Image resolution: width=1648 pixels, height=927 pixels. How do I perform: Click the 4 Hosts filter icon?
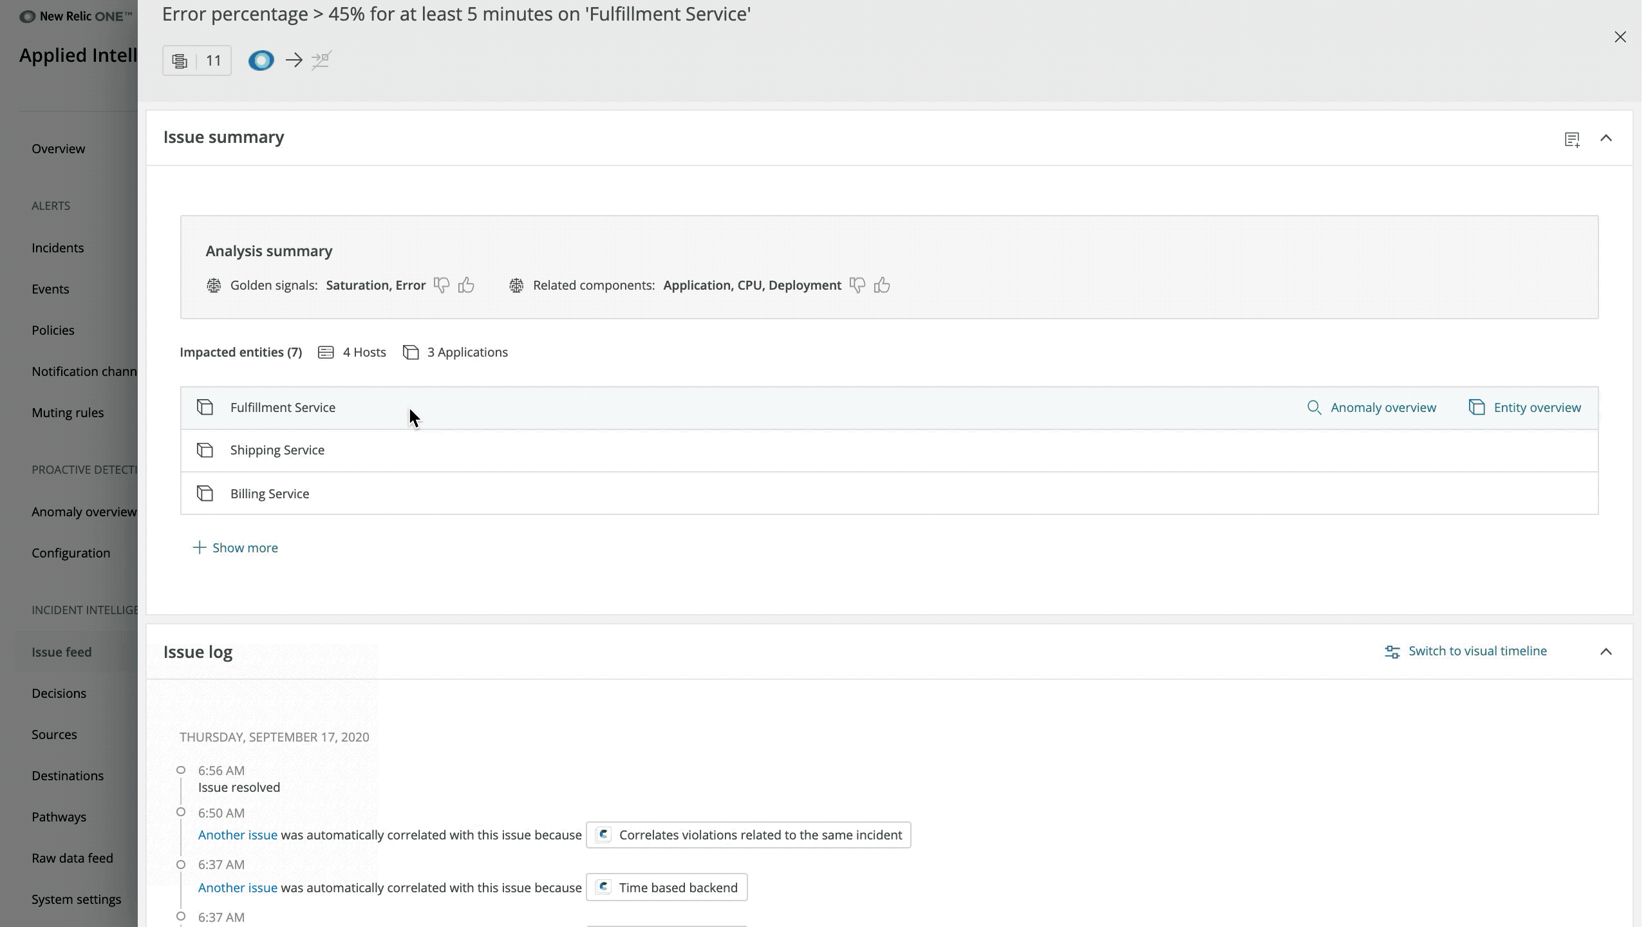coord(326,351)
